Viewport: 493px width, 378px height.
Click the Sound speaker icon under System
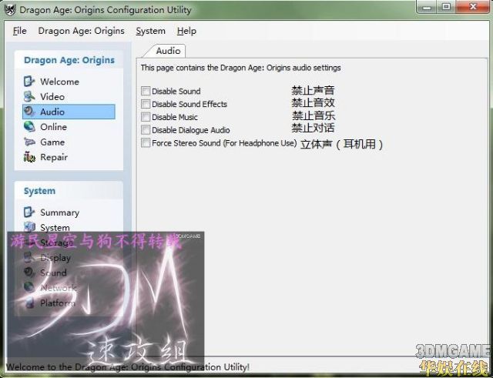tap(29, 273)
